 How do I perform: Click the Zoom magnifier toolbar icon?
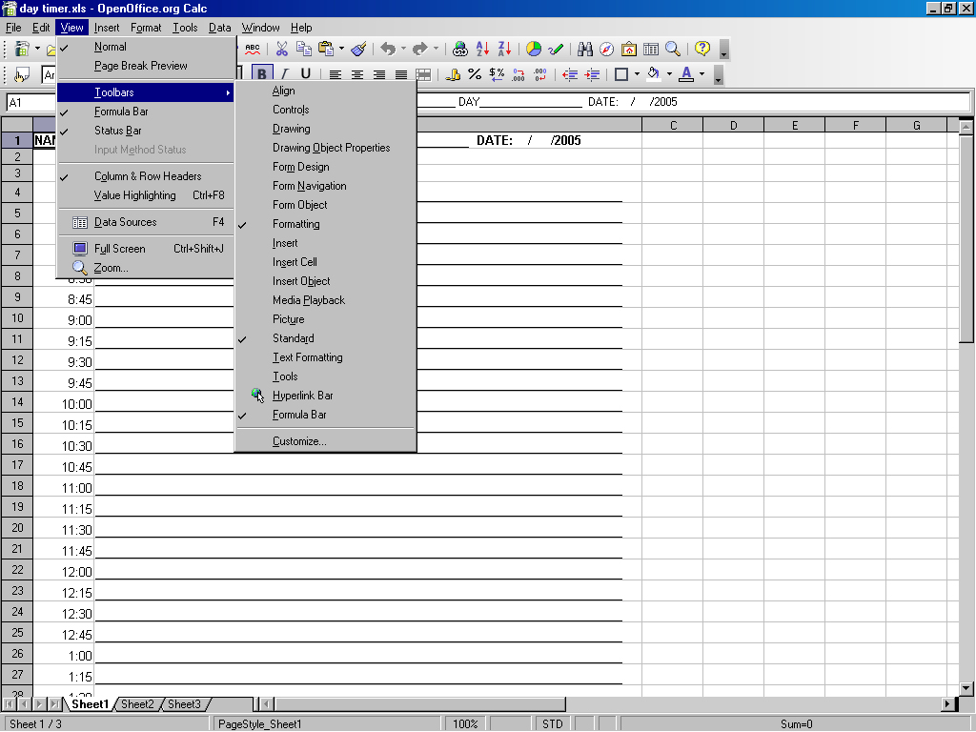pyautogui.click(x=673, y=50)
